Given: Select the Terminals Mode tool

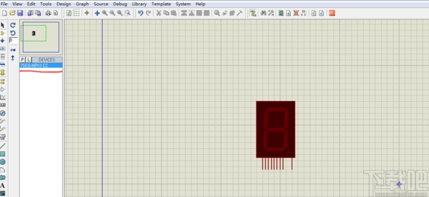Looking at the screenshot, I should click(x=3, y=82).
